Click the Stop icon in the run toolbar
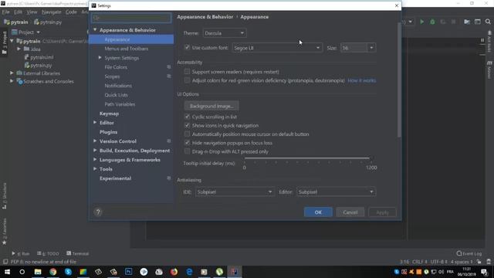The image size is (494, 278). coord(453,22)
